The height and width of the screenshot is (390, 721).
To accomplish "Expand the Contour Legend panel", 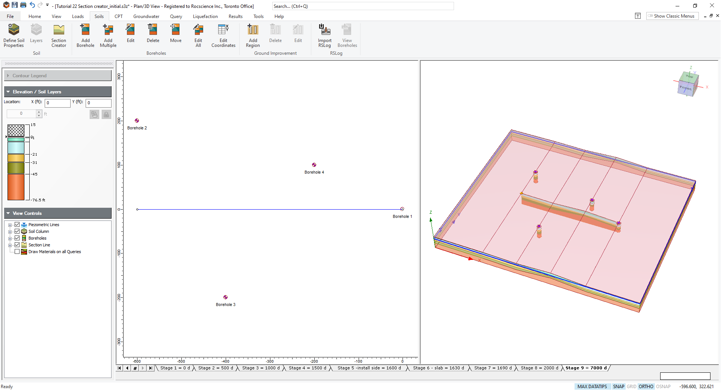I will pos(8,75).
